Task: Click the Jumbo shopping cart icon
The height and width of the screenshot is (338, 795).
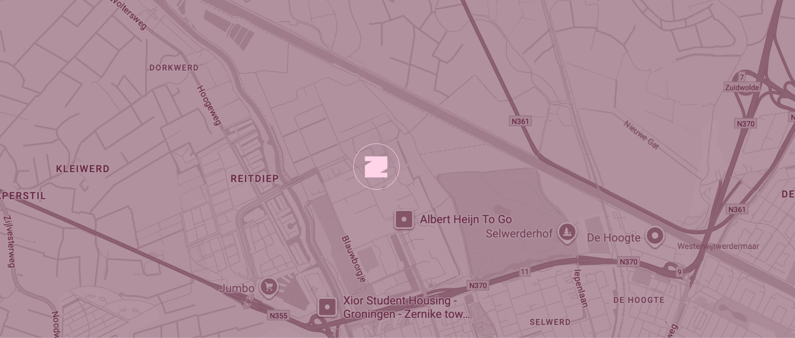Action: [x=269, y=287]
